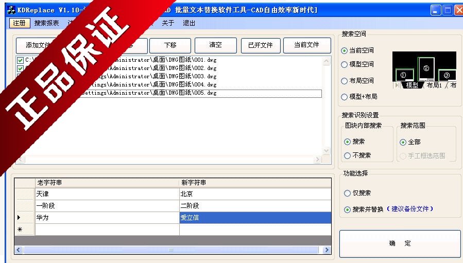Click the empty new-row old string cell
Screen dimensions: 463x263
[x=107, y=230]
